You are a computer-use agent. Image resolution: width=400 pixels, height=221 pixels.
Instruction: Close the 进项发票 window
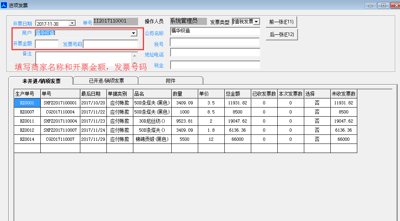[x=396, y=6]
